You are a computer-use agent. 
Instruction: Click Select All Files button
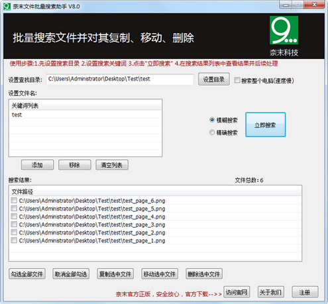(x=27, y=274)
